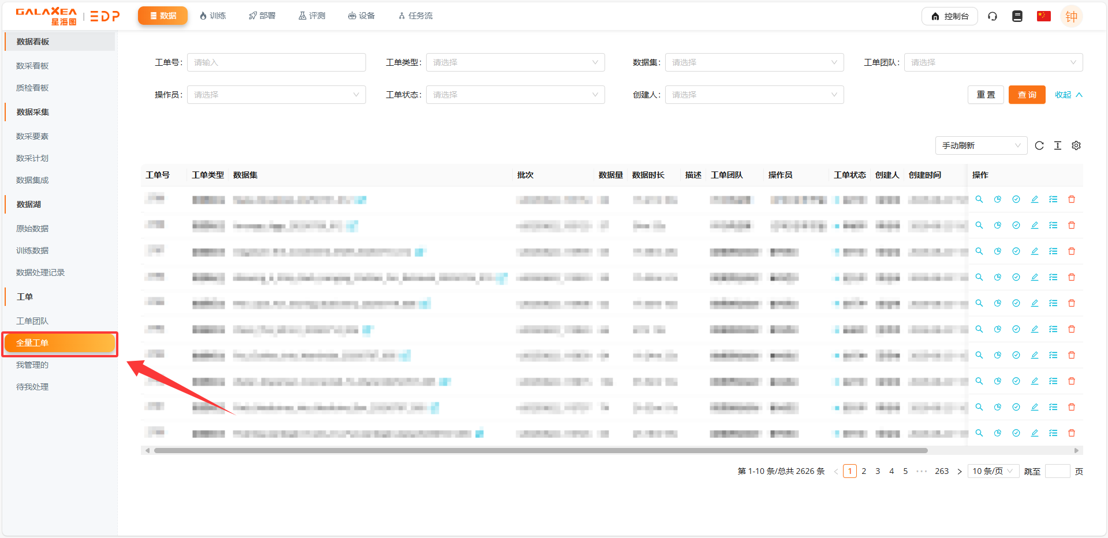
Task: Click the headset support icon in header
Action: [993, 16]
